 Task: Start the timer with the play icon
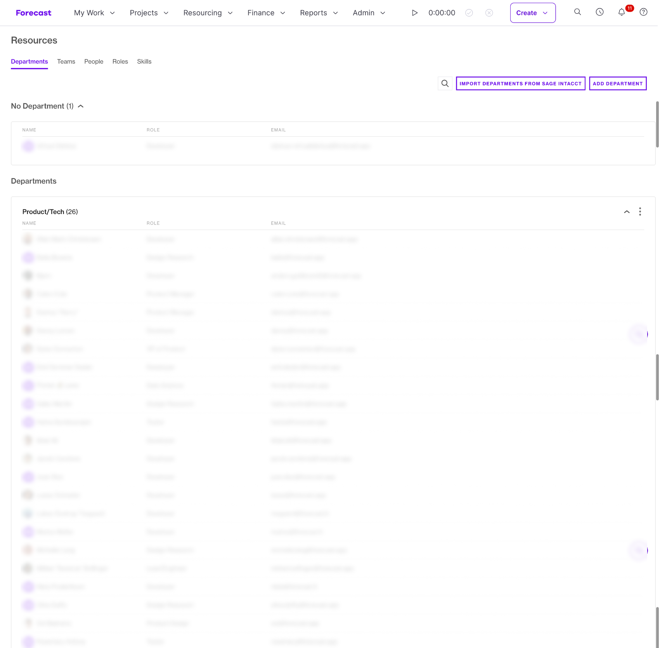click(x=414, y=13)
